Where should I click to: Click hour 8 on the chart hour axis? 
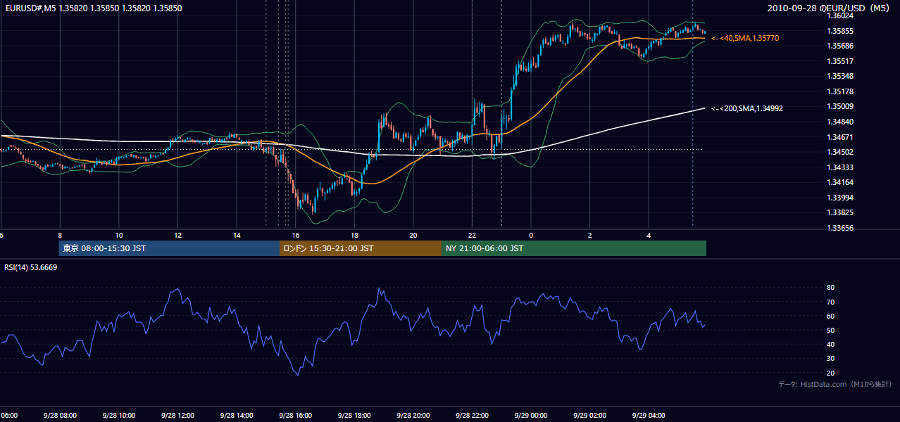click(60, 236)
